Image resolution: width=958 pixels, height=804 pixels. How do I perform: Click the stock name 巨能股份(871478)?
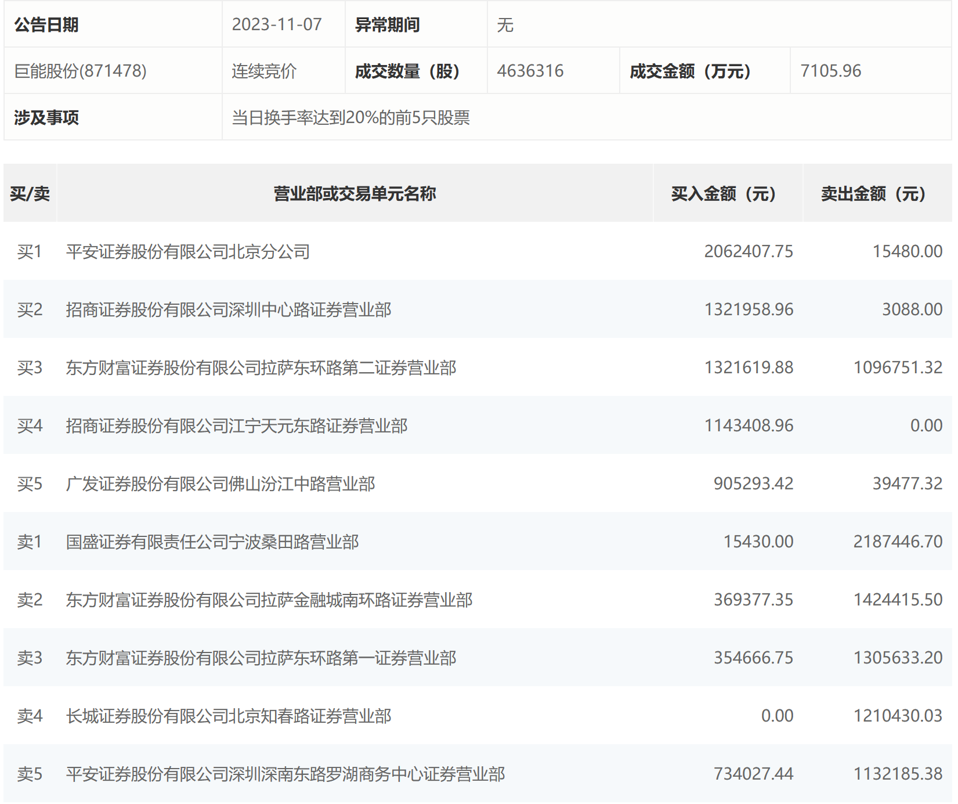[80, 71]
